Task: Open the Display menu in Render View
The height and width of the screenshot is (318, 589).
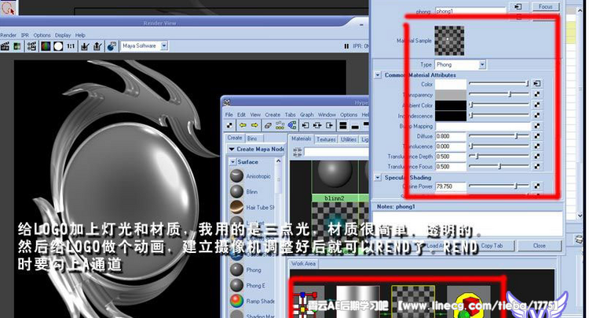Action: [63, 35]
